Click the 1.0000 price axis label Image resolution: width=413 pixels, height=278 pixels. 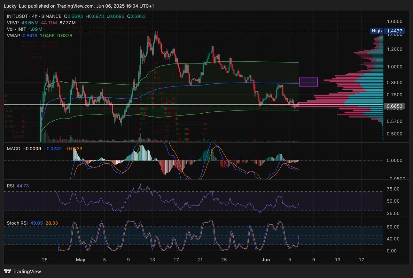click(x=394, y=67)
